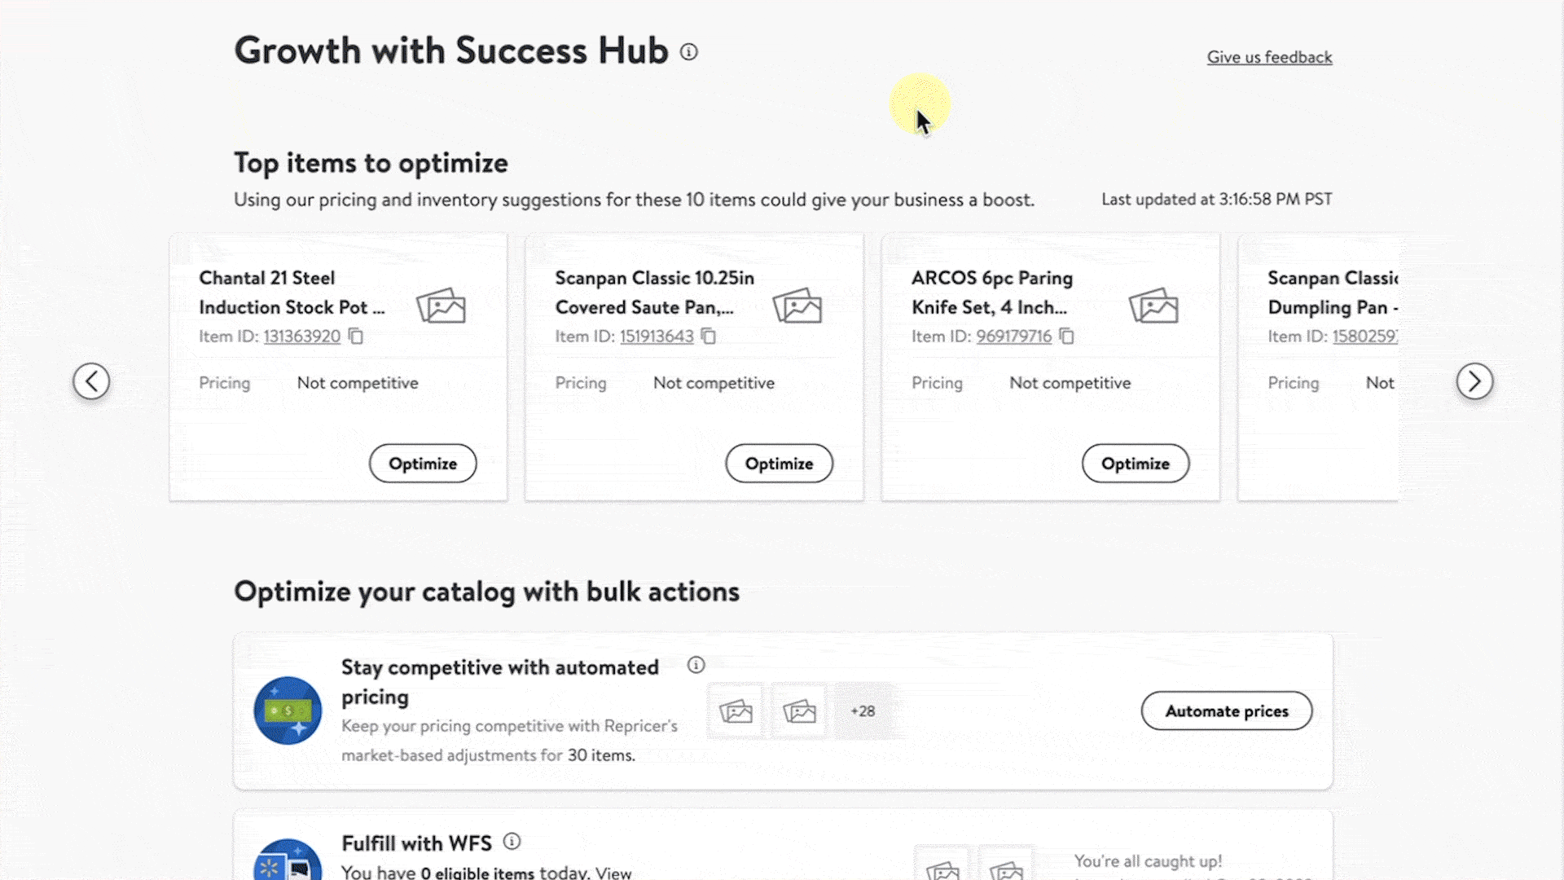Image resolution: width=1564 pixels, height=880 pixels.
Task: Copy item ID 131363920
Action: click(x=356, y=336)
